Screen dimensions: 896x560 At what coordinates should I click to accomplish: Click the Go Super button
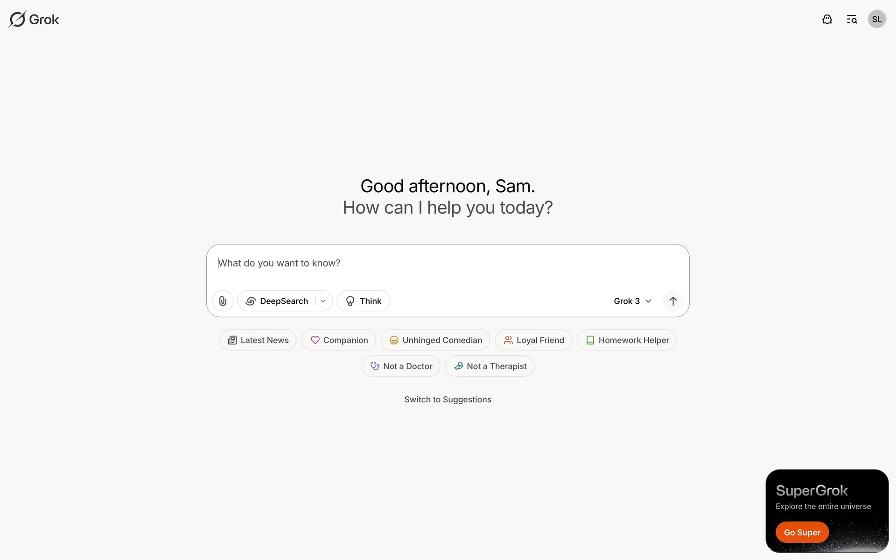click(802, 532)
